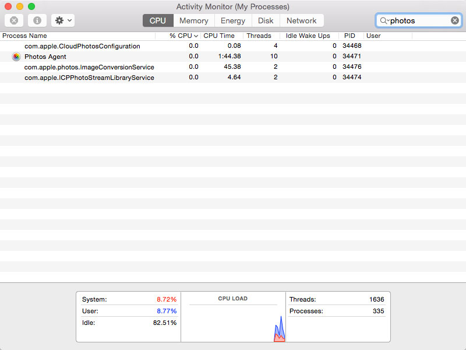Click into the search field containing photos

pyautogui.click(x=419, y=20)
